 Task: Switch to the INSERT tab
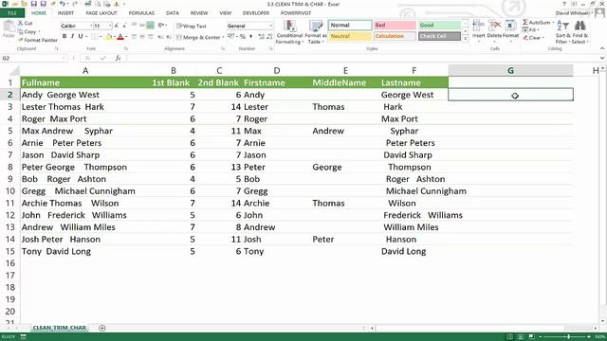pos(65,13)
